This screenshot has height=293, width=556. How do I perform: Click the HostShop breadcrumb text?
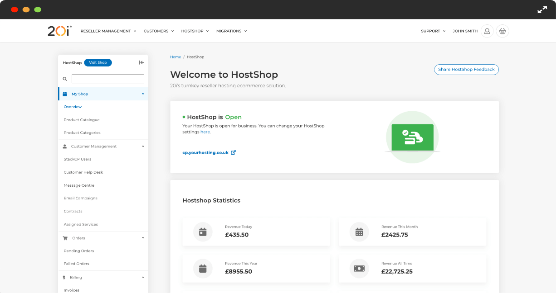point(195,57)
